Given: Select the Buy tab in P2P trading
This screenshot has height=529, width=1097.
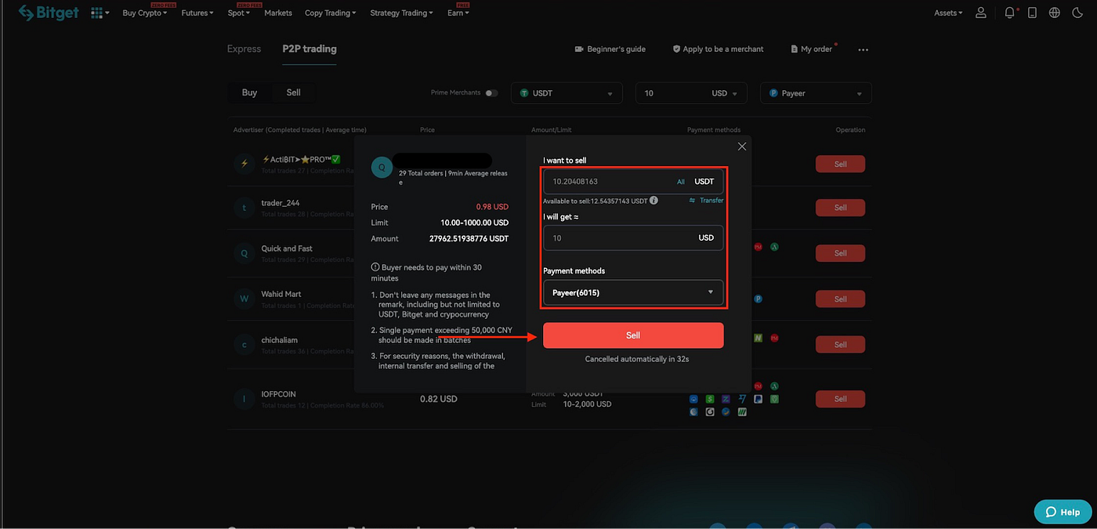Looking at the screenshot, I should (249, 92).
